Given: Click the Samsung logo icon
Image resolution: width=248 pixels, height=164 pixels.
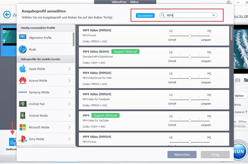Looking at the screenshot, I should [x=23, y=92].
